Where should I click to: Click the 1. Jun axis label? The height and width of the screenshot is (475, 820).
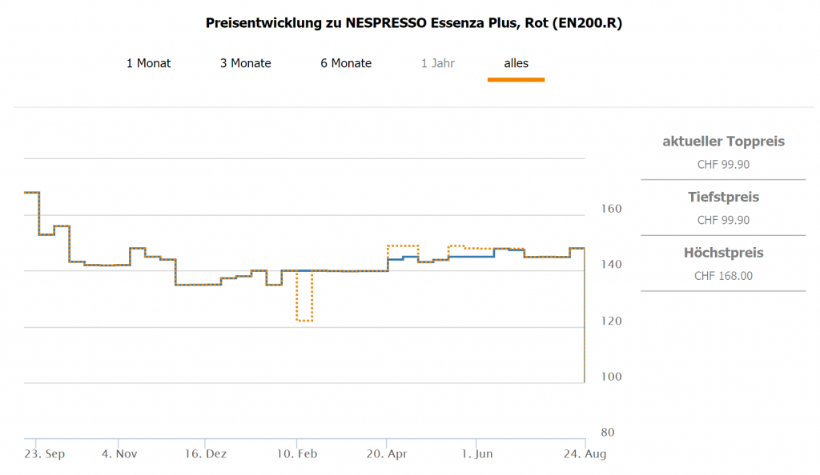(476, 454)
